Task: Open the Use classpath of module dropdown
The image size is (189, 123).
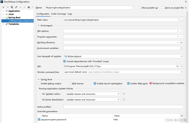Action: (182, 56)
